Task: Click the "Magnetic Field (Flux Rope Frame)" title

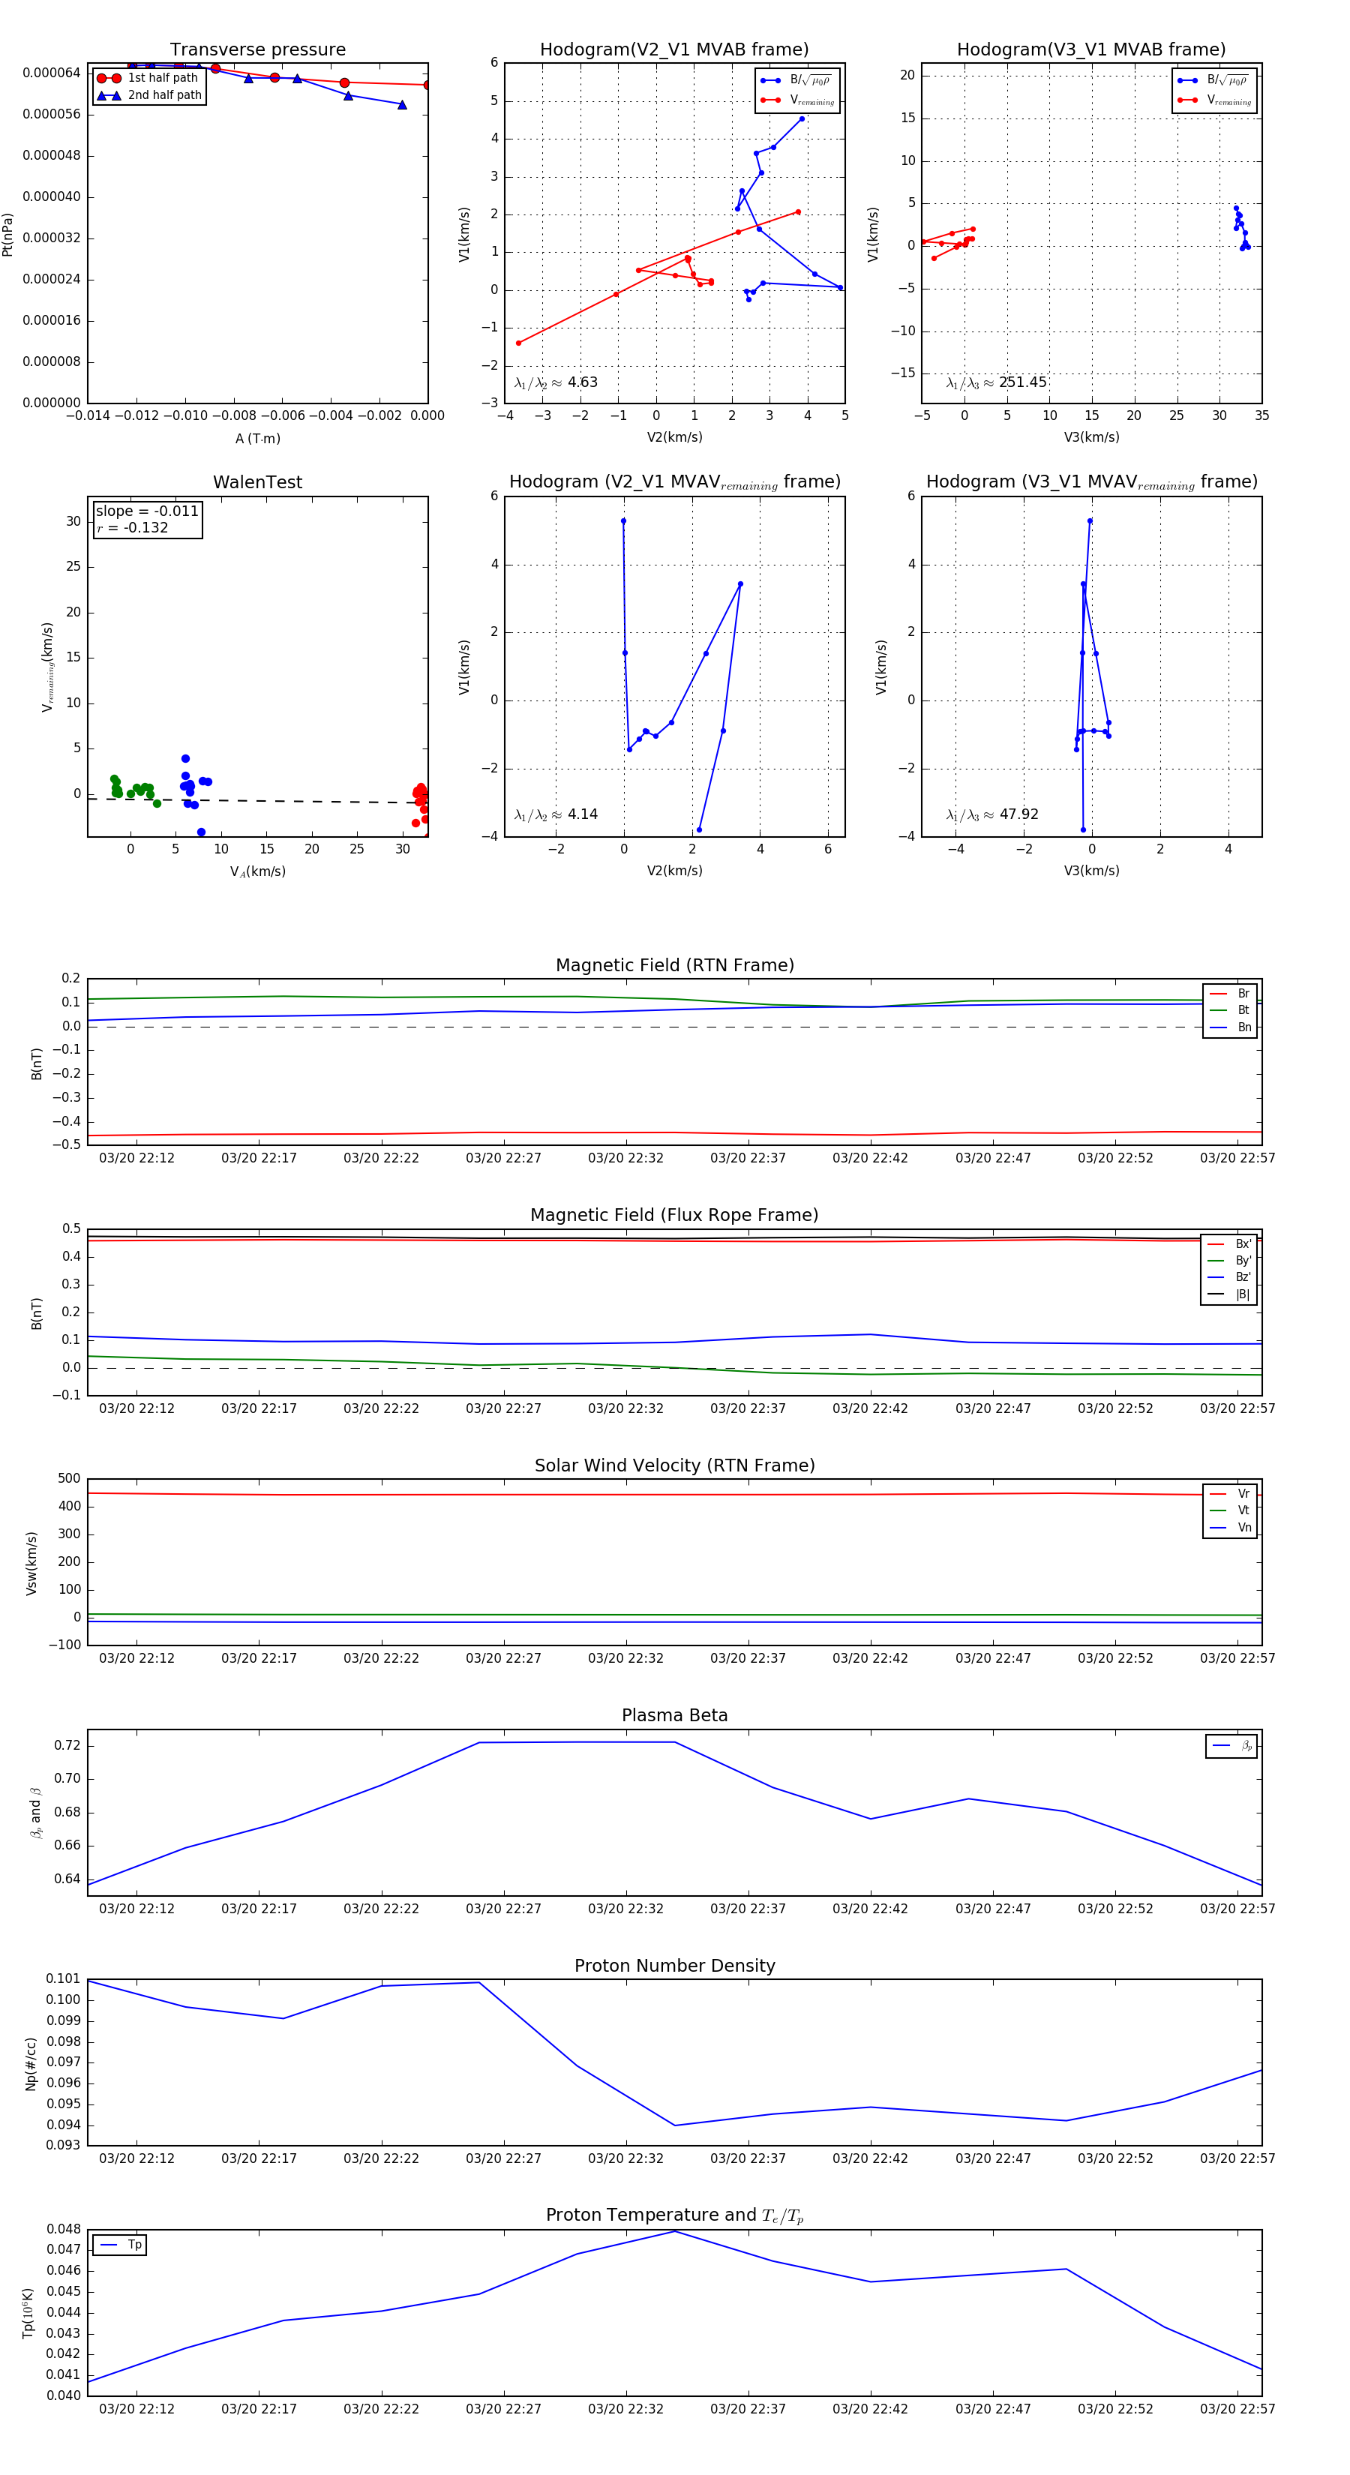Action: point(674,1216)
